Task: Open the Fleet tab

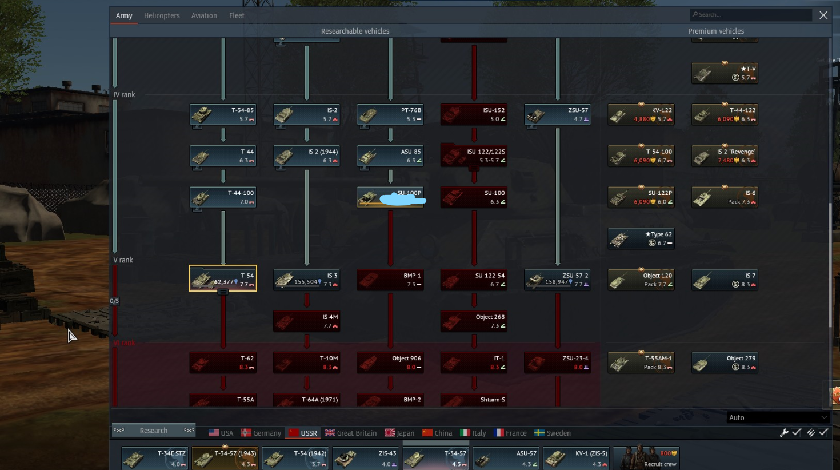Action: 237,15
